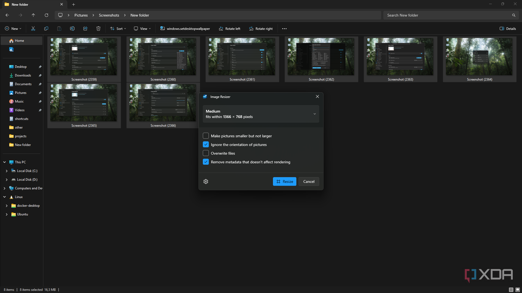Open the Sort dropdown
522x293 pixels.
[118, 28]
